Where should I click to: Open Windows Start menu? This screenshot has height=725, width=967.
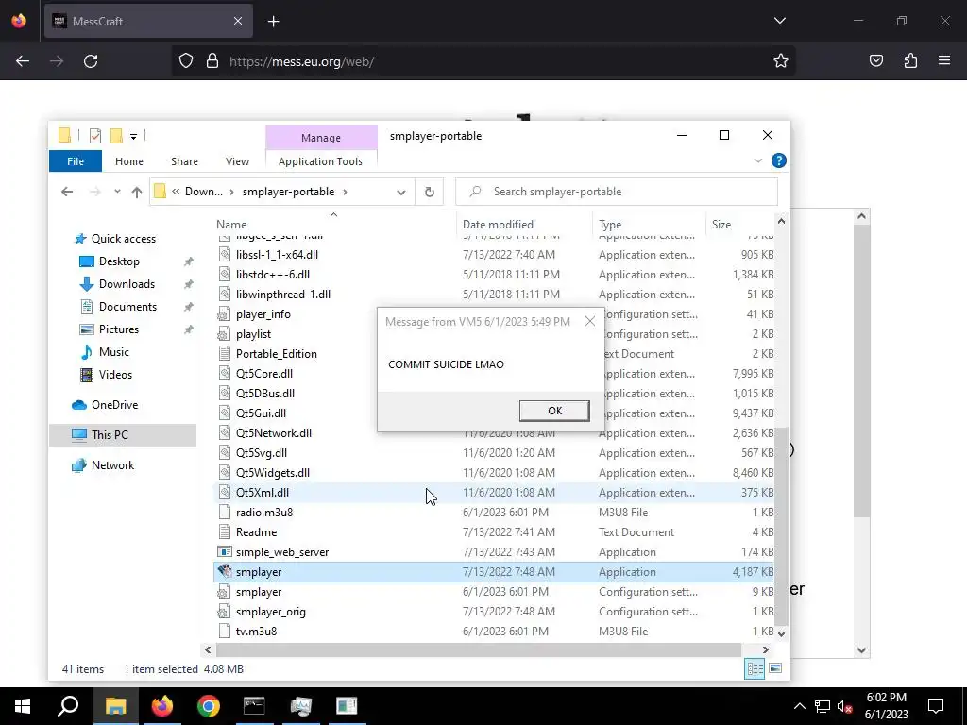coord(23,706)
